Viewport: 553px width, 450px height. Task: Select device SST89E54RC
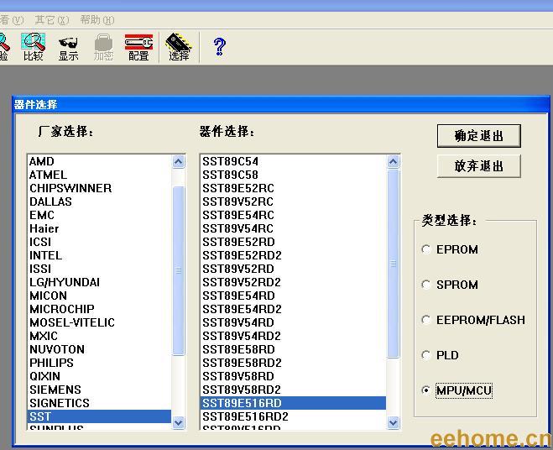tap(293, 215)
